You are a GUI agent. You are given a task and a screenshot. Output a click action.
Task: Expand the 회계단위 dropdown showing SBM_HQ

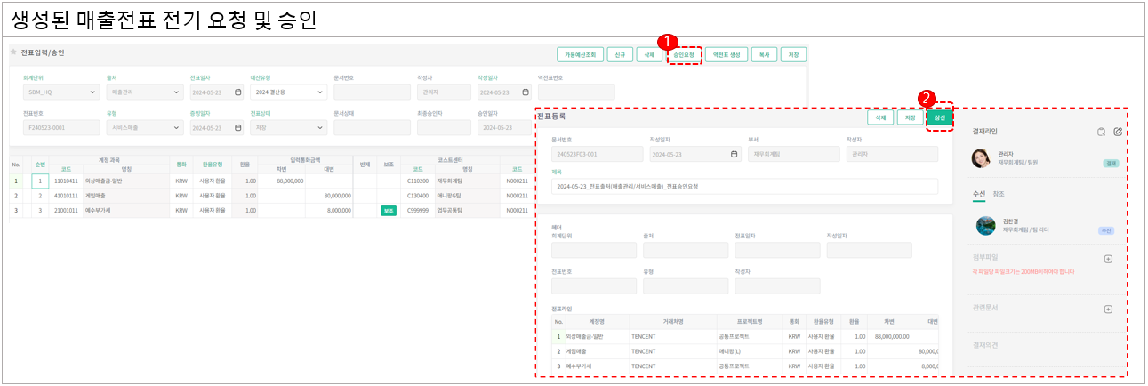point(94,92)
